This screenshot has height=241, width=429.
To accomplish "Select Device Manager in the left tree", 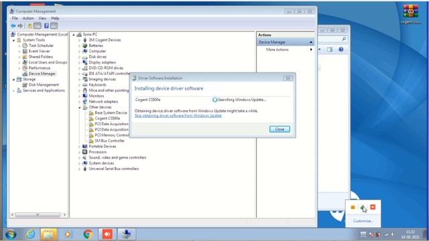I will (42, 74).
